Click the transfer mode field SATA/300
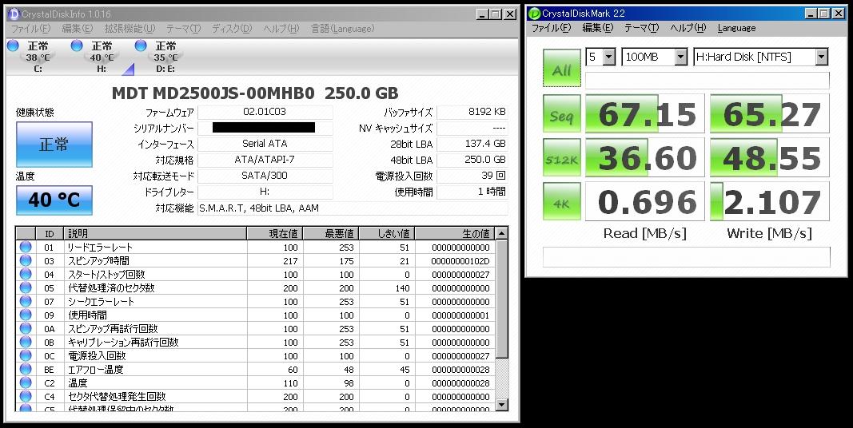Image resolution: width=853 pixels, height=428 pixels. click(265, 176)
